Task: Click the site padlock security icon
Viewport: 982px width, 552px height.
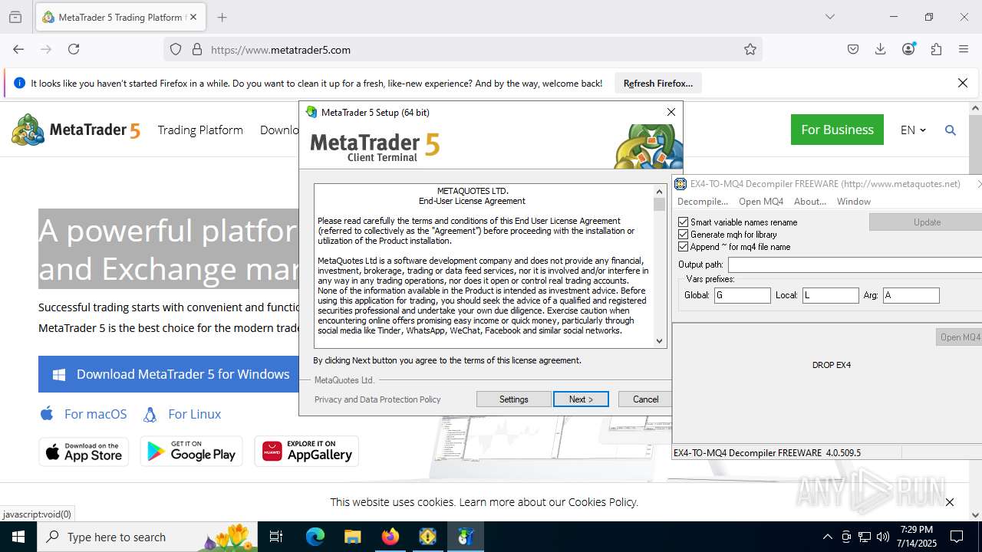Action: tap(197, 49)
